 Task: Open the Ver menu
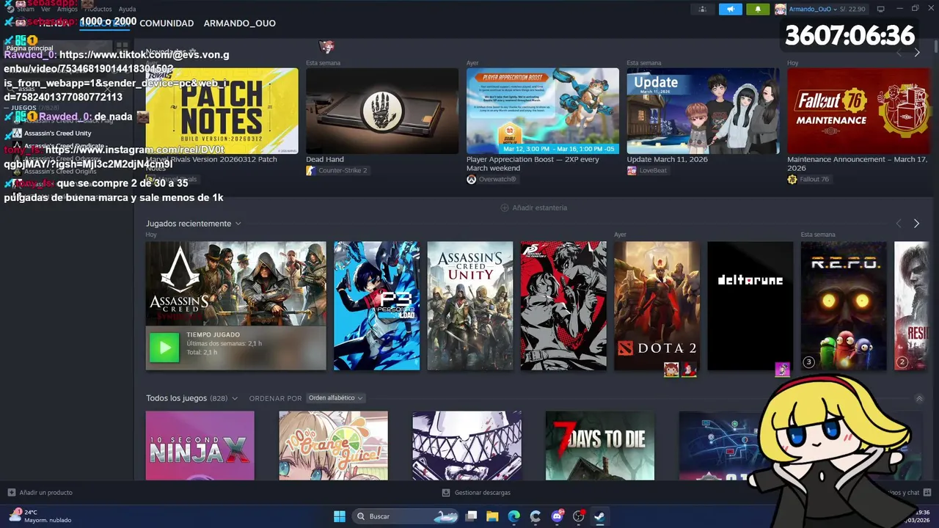click(45, 9)
